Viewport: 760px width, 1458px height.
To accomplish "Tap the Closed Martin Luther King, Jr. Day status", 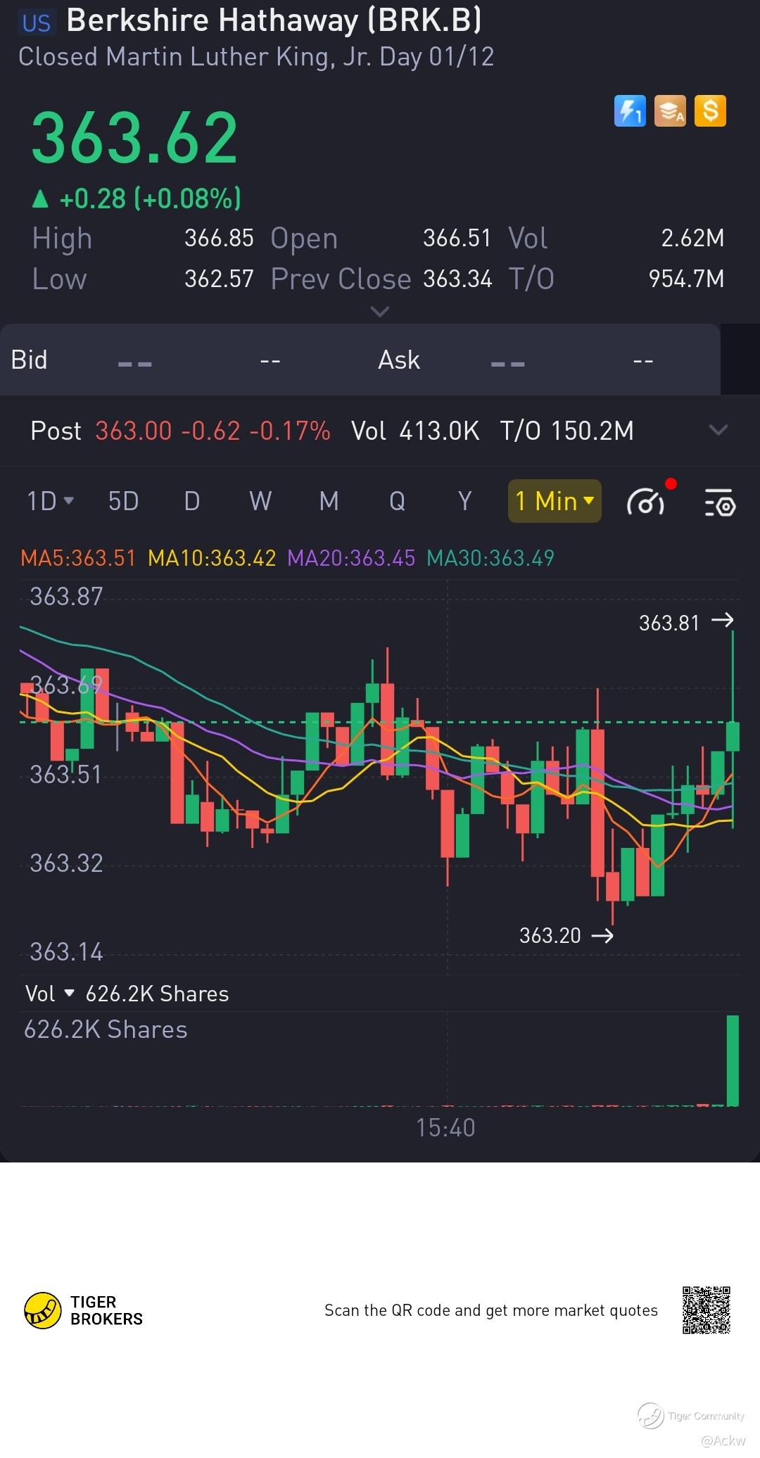I will pos(256,57).
